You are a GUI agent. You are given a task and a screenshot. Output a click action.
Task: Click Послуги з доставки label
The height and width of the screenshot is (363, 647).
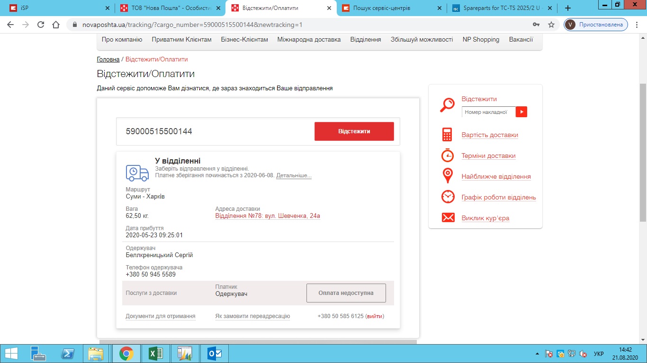[x=151, y=293]
